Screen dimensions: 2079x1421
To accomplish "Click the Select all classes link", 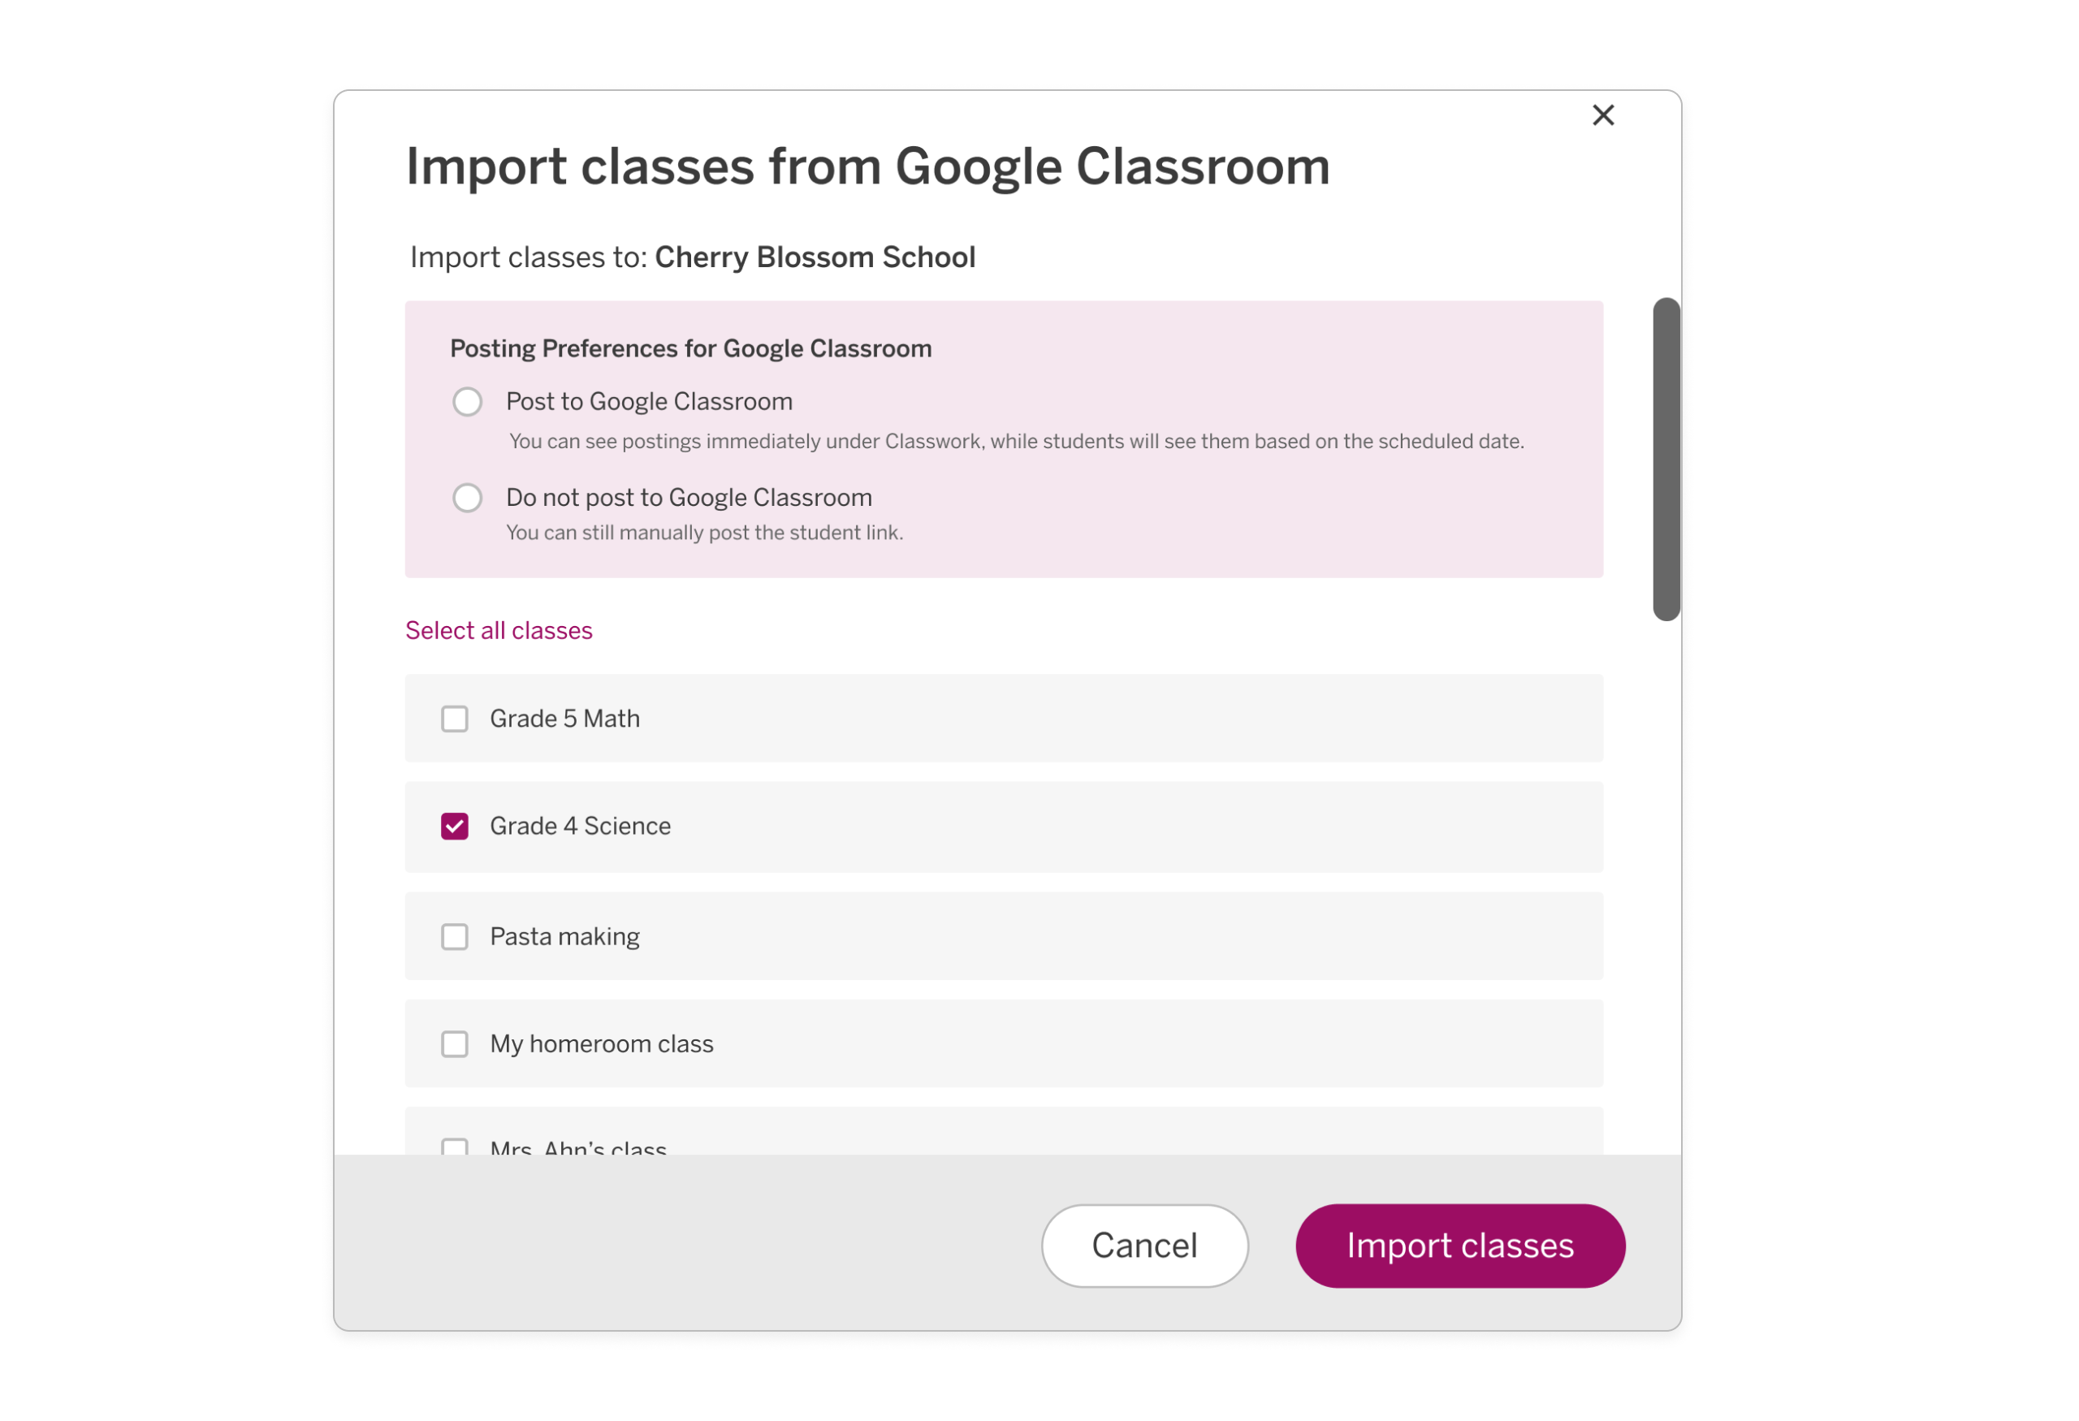I will coord(499,630).
